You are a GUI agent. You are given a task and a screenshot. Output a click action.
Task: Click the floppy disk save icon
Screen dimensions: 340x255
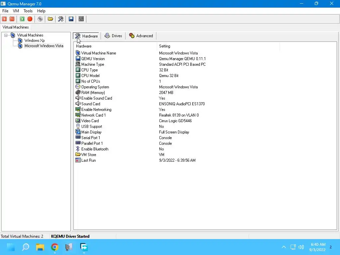(71, 19)
